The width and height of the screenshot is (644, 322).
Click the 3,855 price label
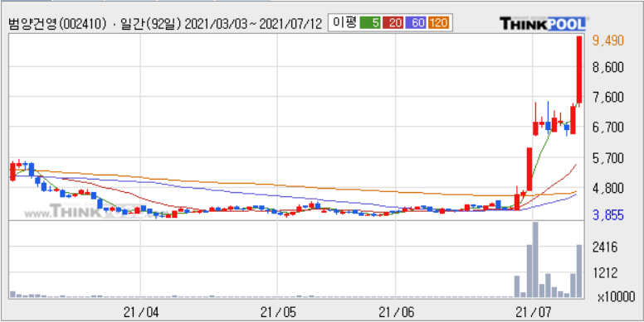608,214
